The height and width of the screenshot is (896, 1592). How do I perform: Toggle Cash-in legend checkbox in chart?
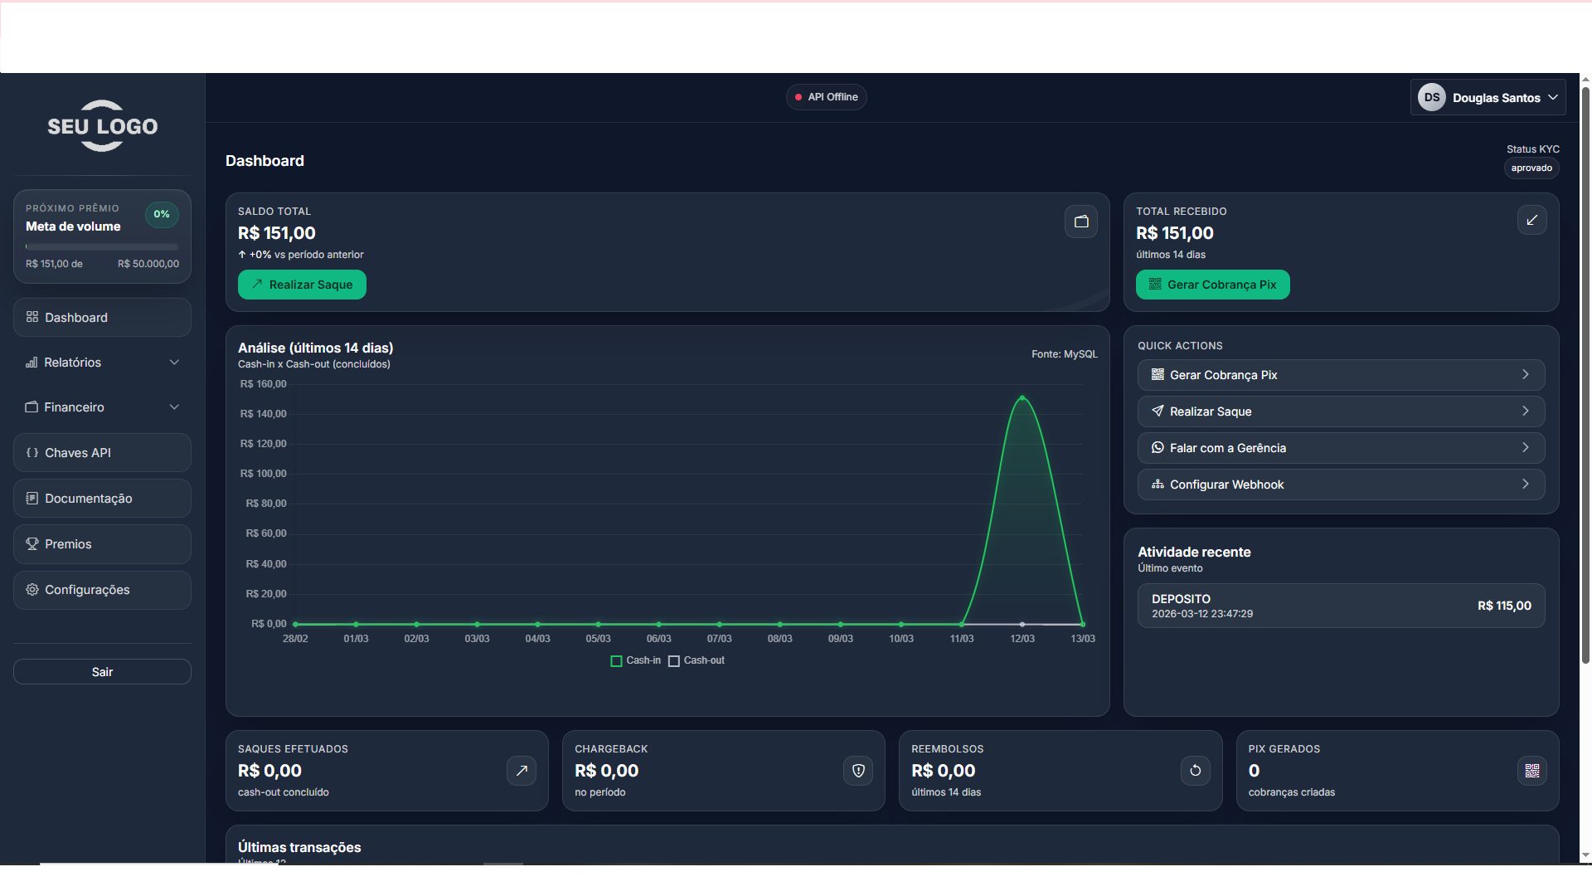click(616, 661)
